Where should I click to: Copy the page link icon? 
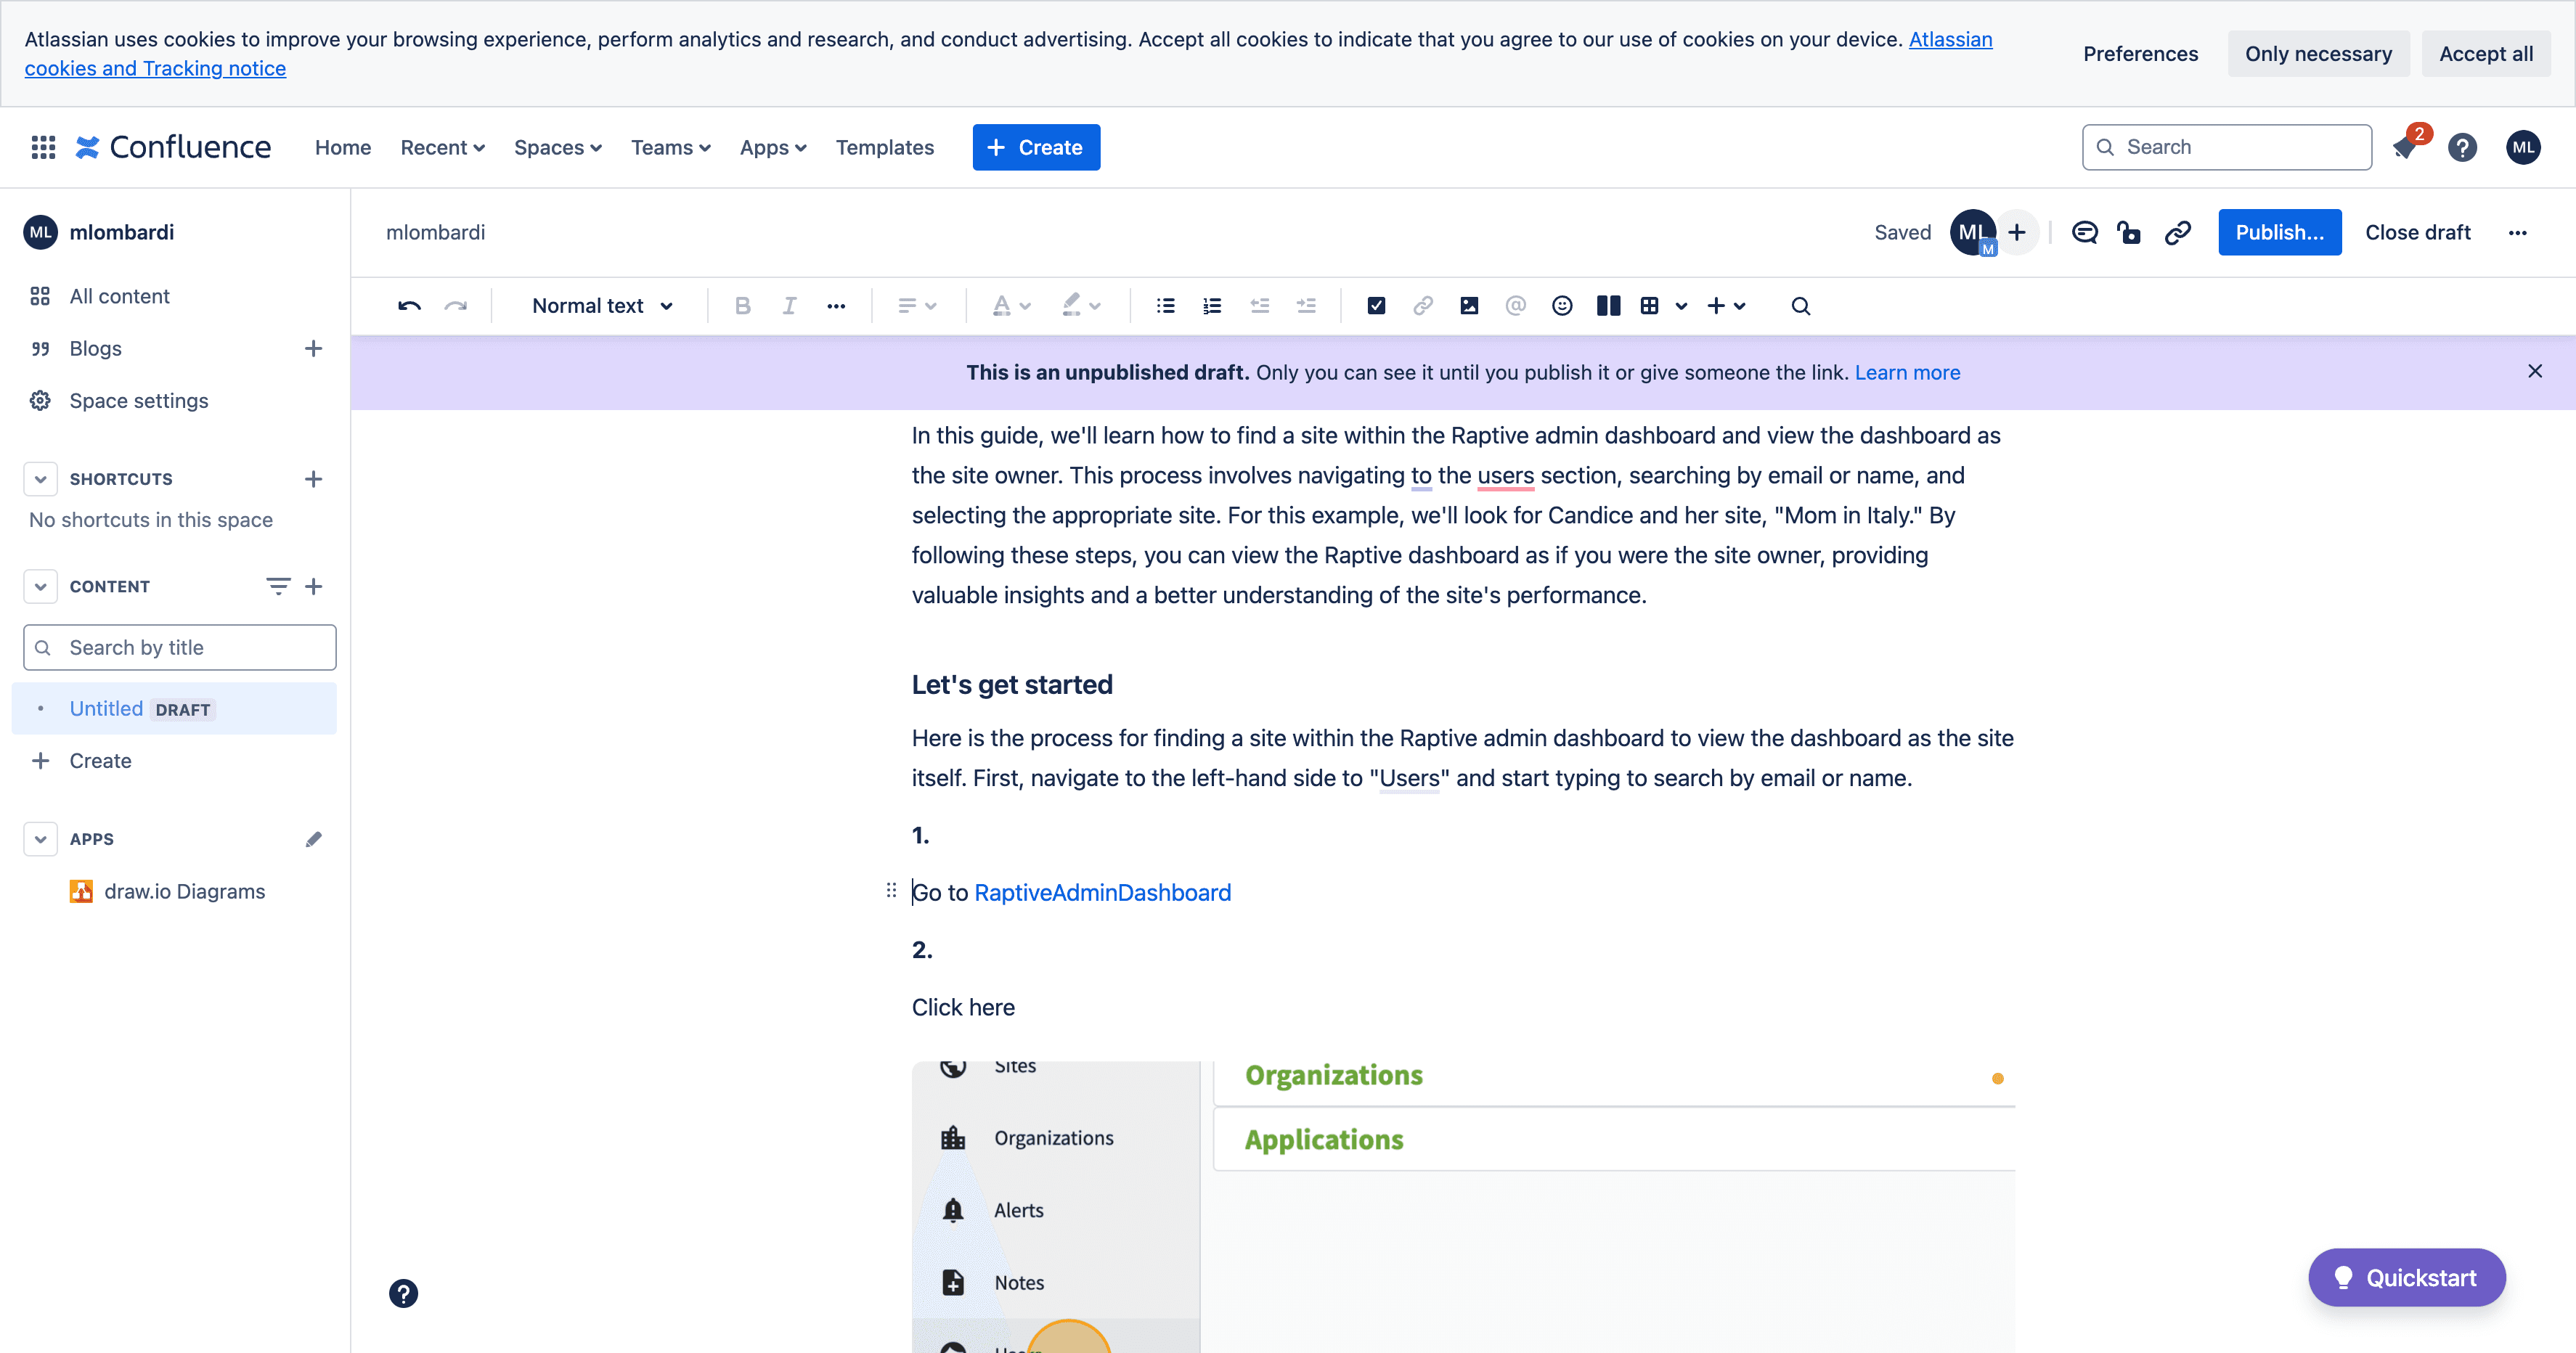pyautogui.click(x=2177, y=233)
